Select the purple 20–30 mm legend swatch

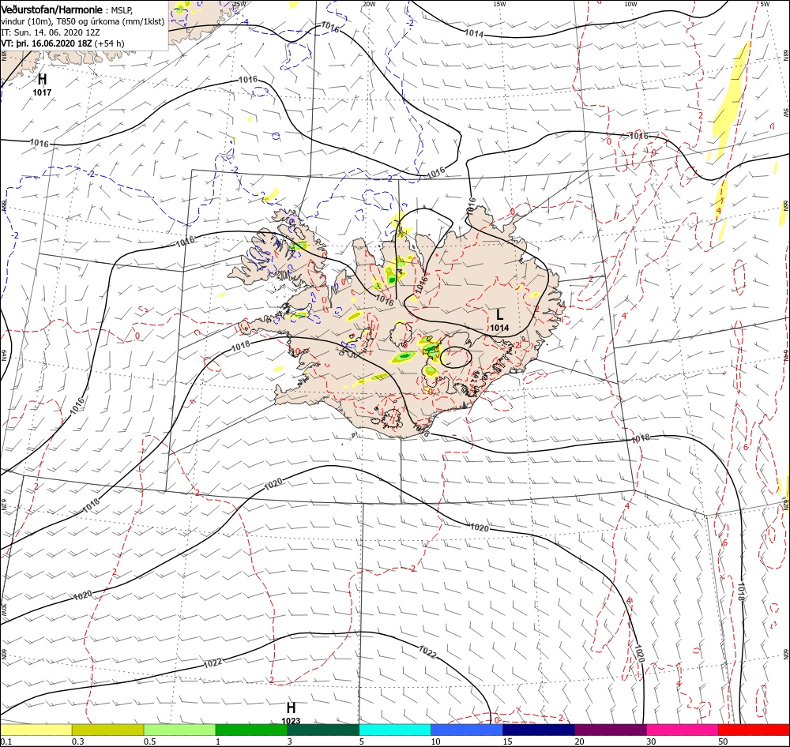coord(610,730)
